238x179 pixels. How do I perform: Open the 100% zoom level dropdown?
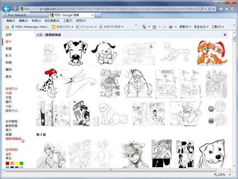(x=230, y=175)
